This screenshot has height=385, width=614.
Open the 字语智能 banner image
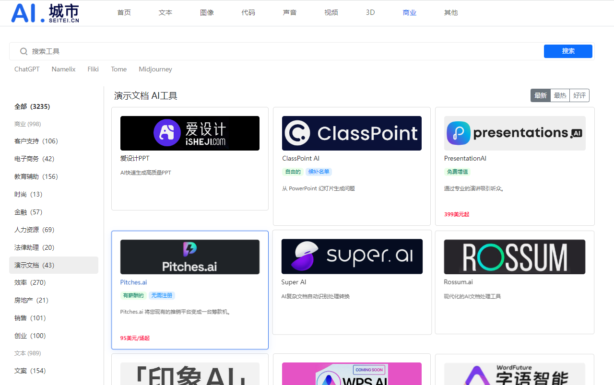[515, 373]
